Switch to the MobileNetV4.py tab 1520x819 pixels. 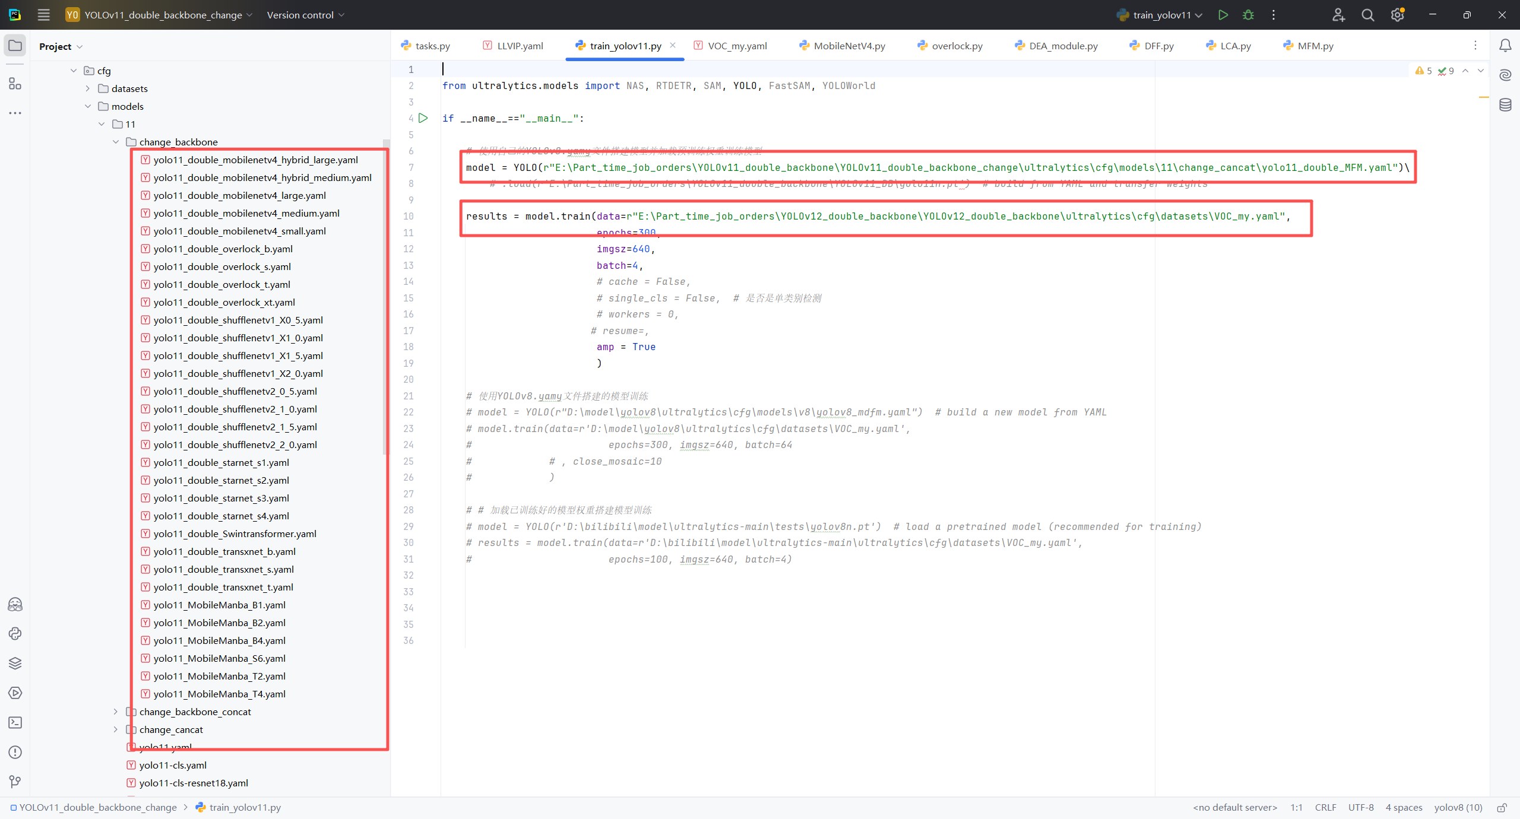[849, 46]
